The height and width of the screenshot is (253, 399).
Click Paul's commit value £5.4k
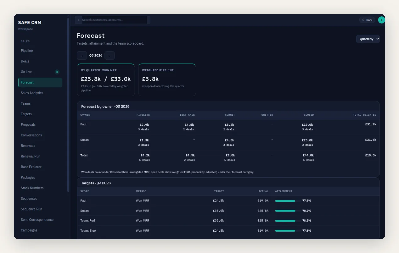(x=229, y=125)
